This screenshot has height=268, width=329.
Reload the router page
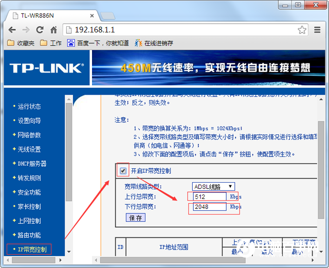(40, 30)
